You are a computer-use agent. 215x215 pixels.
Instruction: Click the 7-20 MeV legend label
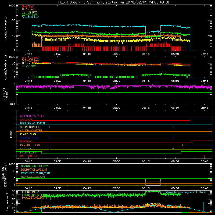pyautogui.click(x=29, y=66)
